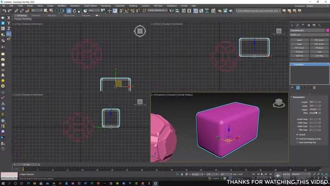Open the Utilities panel wrench tab
Viewport: 330px width, 186px height.
pyautogui.click(x=320, y=25)
